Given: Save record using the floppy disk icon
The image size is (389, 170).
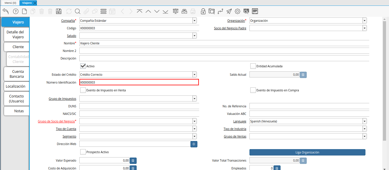Looking at the screenshot, I should [x=59, y=11].
